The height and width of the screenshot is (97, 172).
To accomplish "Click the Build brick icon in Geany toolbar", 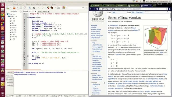I will click(x=52, y=8).
